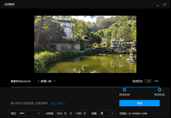The image size is (171, 118).
Task: Click the end trim handle at 00:00:36
Action: point(159,89)
